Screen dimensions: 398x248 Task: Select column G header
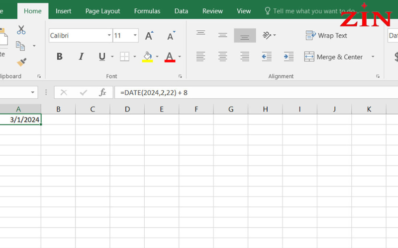click(x=231, y=109)
